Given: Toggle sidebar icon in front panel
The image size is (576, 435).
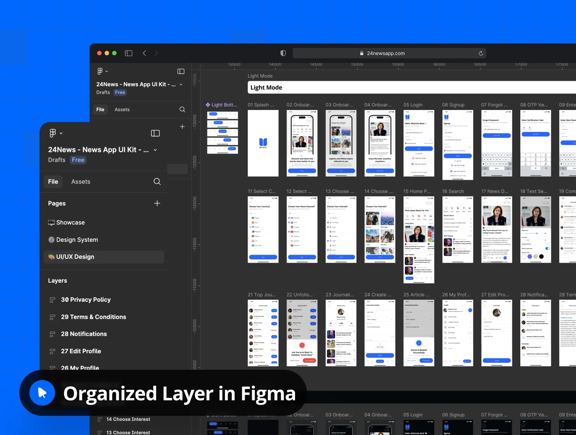Looking at the screenshot, I should coord(155,133).
